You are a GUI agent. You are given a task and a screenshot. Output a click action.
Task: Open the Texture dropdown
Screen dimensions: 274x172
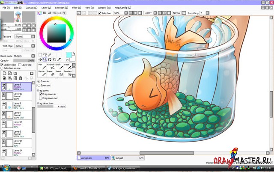coord(33,36)
